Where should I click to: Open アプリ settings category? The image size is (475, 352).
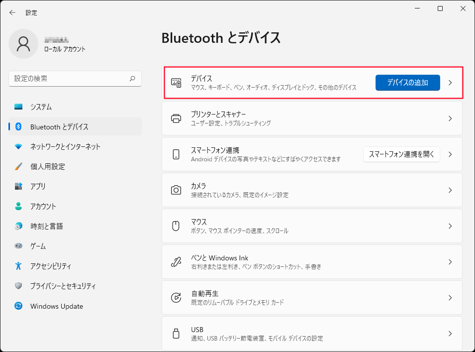(x=75, y=186)
